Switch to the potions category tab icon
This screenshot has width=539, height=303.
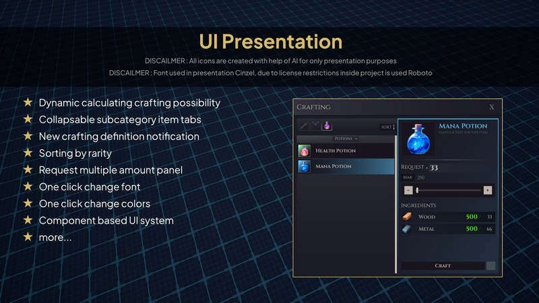pos(326,126)
